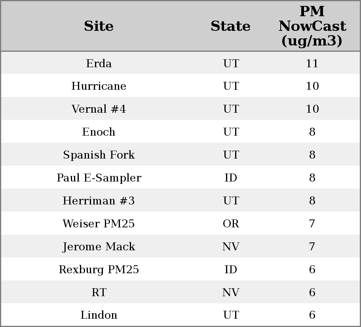361x327 pixels.
Task: Select the Enoch site cell
Action: (x=99, y=132)
